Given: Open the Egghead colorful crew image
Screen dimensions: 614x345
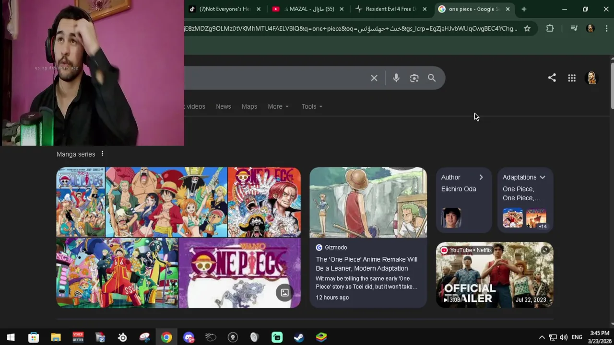Looking at the screenshot, I should point(117,273).
